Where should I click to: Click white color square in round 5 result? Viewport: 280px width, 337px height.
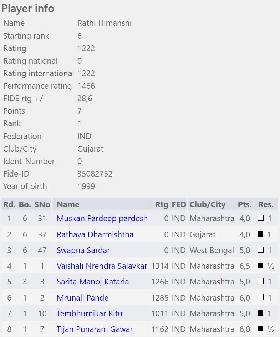[260, 281]
